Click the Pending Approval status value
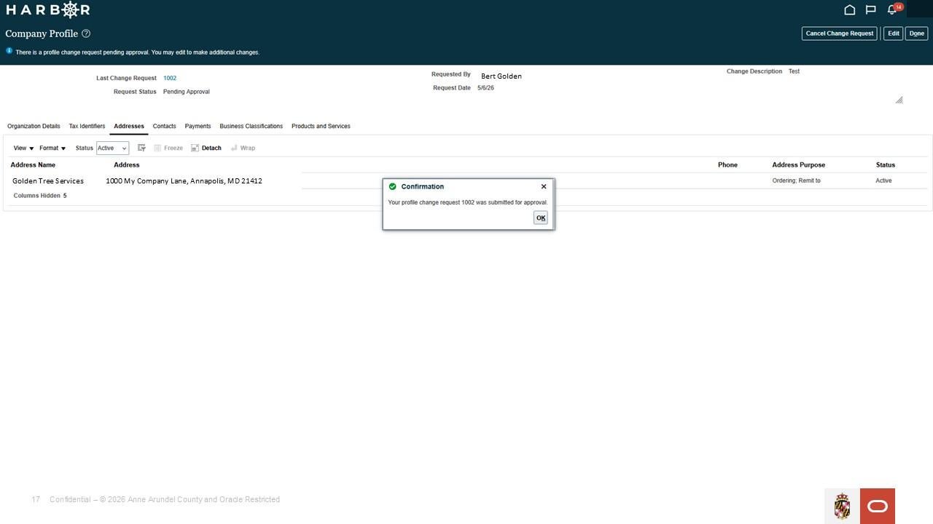933x524 pixels. 187,92
